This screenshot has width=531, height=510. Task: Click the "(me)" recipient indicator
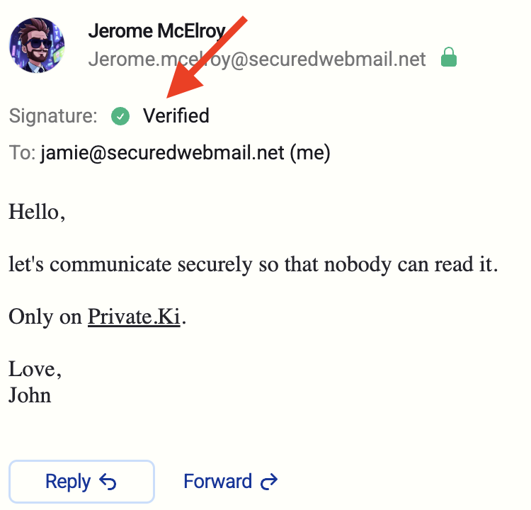[x=311, y=153]
